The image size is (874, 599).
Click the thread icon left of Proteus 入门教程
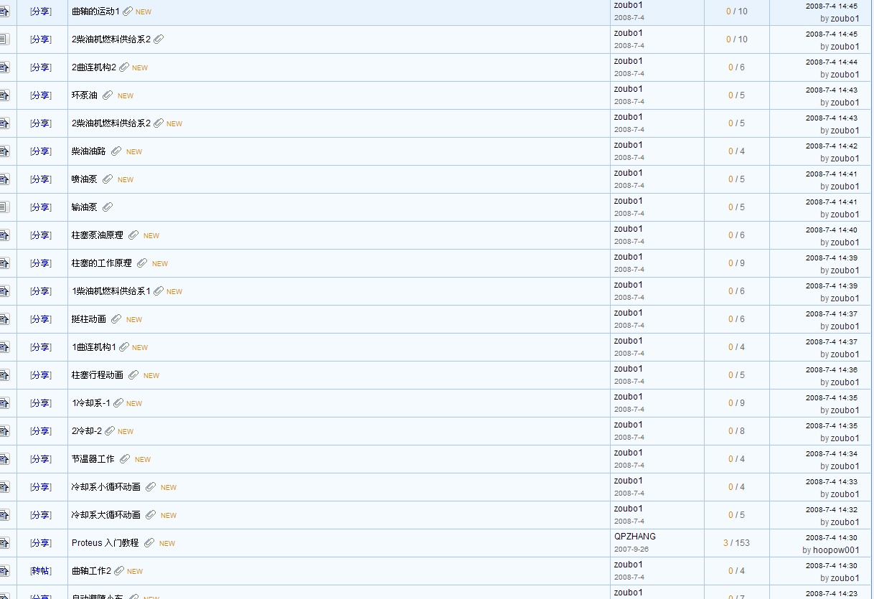click(x=4, y=543)
